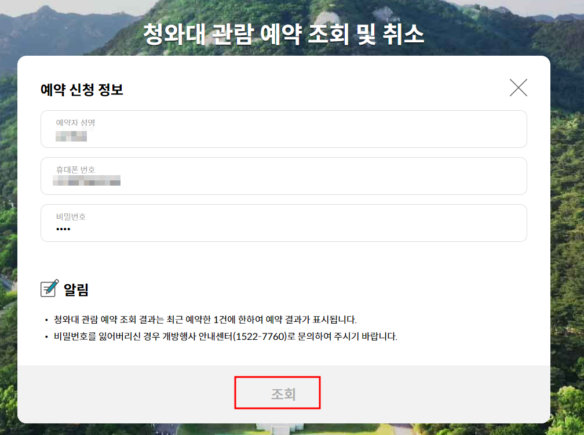
Task: Click the 알림 notepad pencil icon
Action: click(x=50, y=288)
